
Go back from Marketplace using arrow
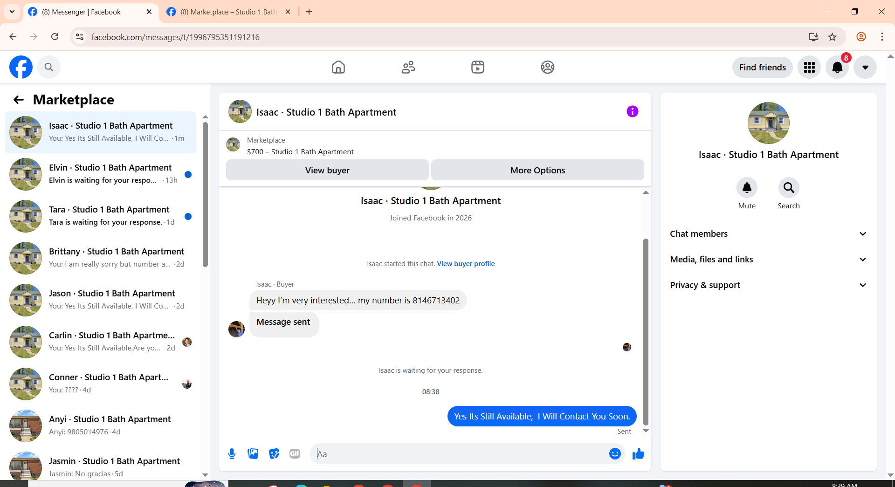coord(19,100)
